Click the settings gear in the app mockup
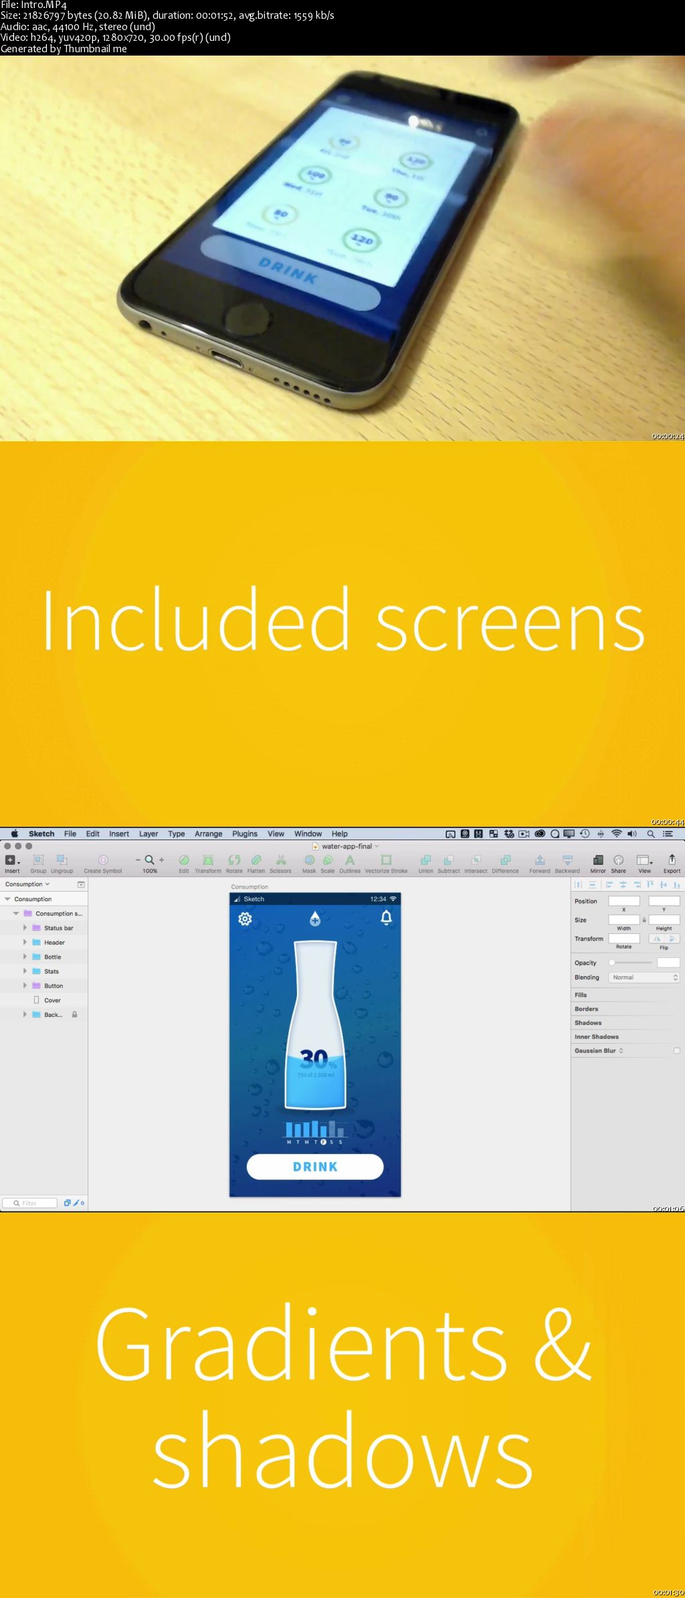The height and width of the screenshot is (1598, 685). (245, 919)
